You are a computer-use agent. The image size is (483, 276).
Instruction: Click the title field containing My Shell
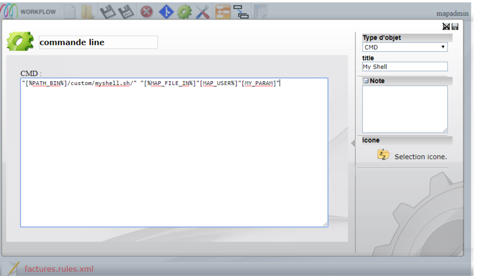click(x=405, y=67)
